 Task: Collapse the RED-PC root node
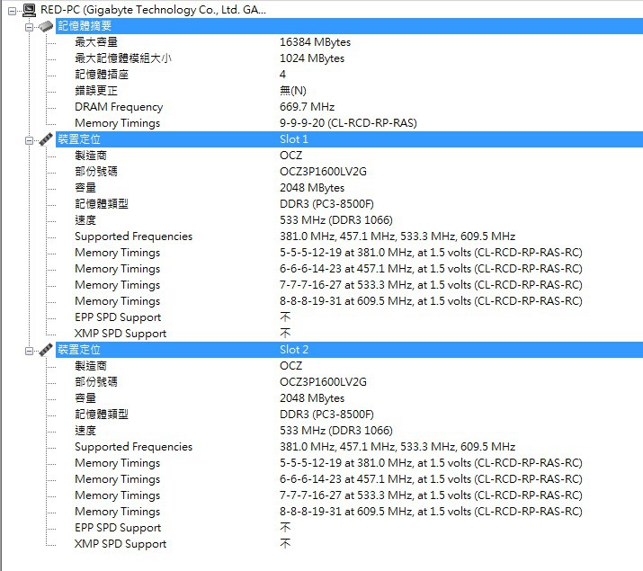tap(12, 10)
